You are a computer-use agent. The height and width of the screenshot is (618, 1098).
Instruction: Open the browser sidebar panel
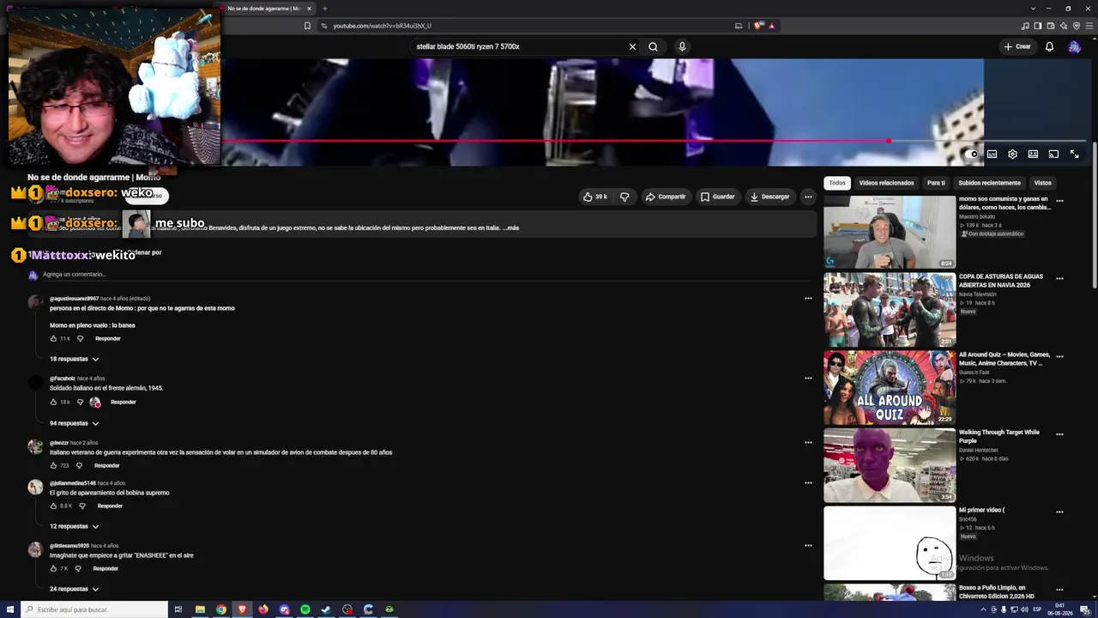1038,26
